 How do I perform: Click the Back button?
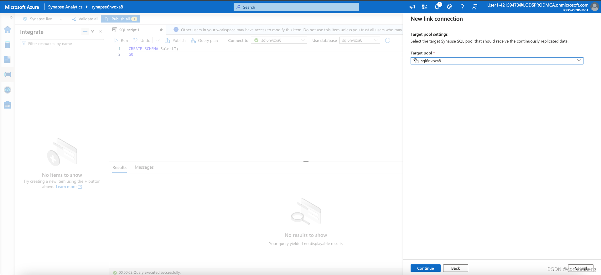coord(455,268)
